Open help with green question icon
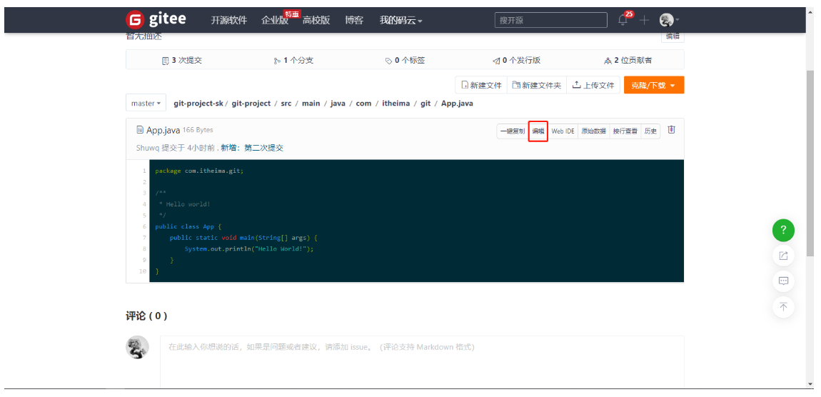The width and height of the screenshot is (821, 397). click(x=783, y=230)
